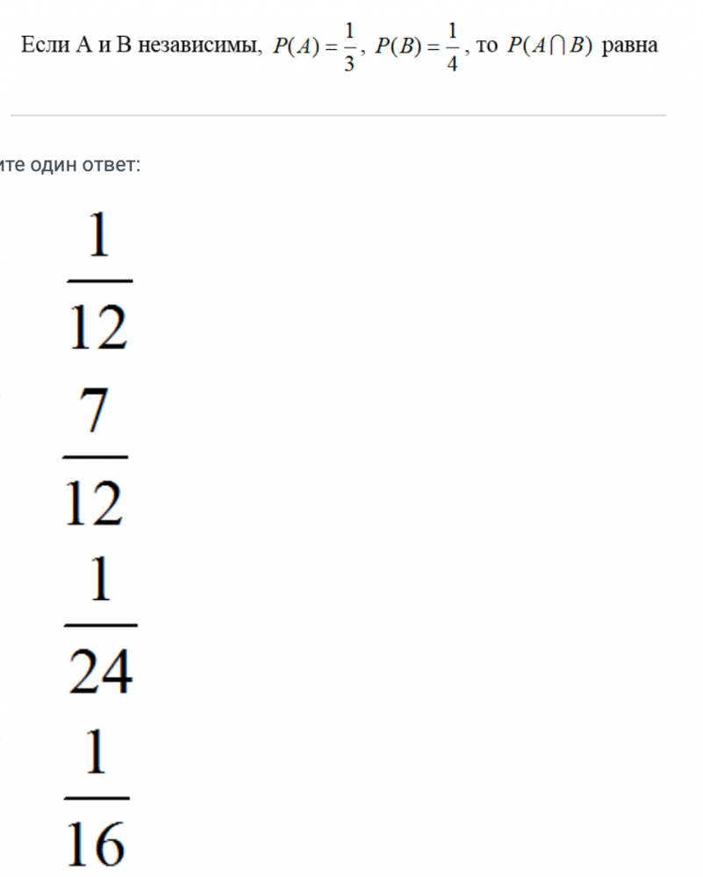Click denominator 12 of the first answer

99,327
